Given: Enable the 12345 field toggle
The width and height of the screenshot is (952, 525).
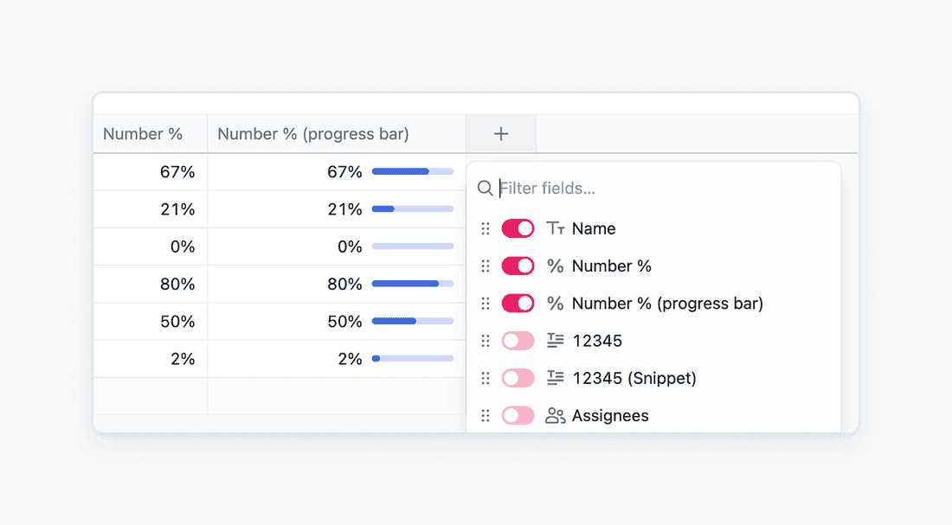Looking at the screenshot, I should click(518, 341).
